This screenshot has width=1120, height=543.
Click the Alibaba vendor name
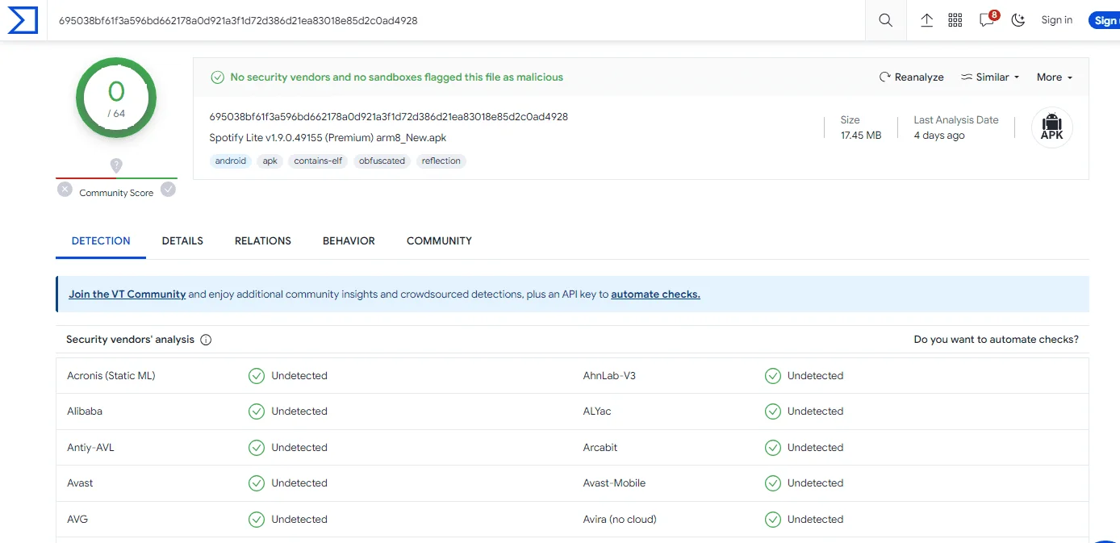(x=85, y=411)
